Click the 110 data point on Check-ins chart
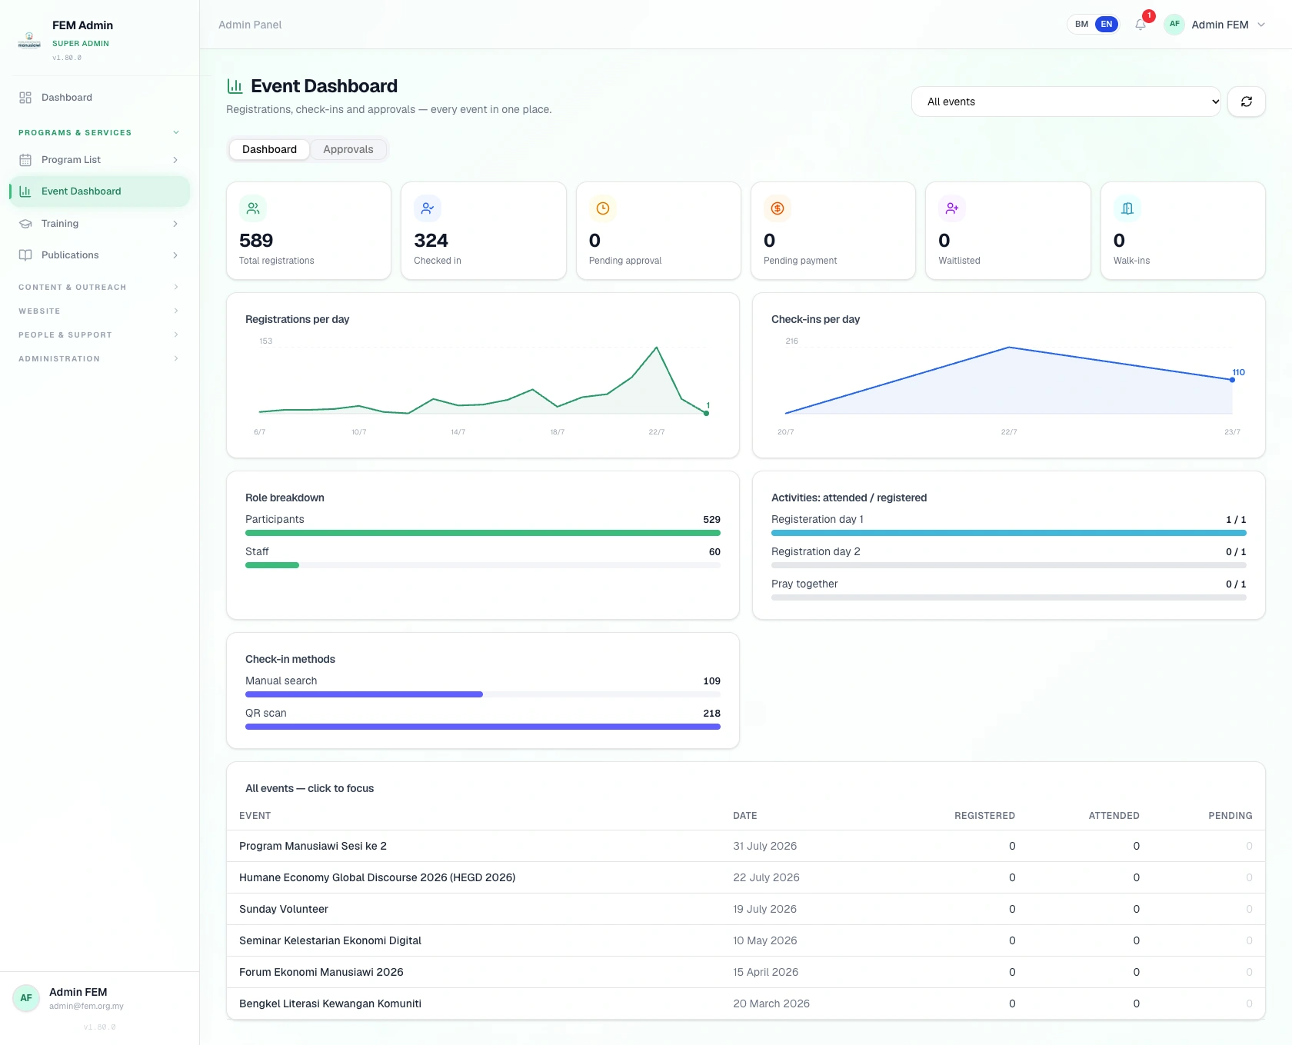The image size is (1292, 1045). (1232, 380)
